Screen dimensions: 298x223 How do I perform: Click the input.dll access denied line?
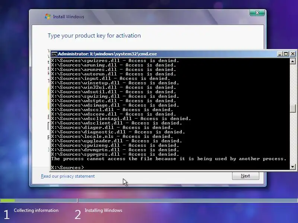111,78
